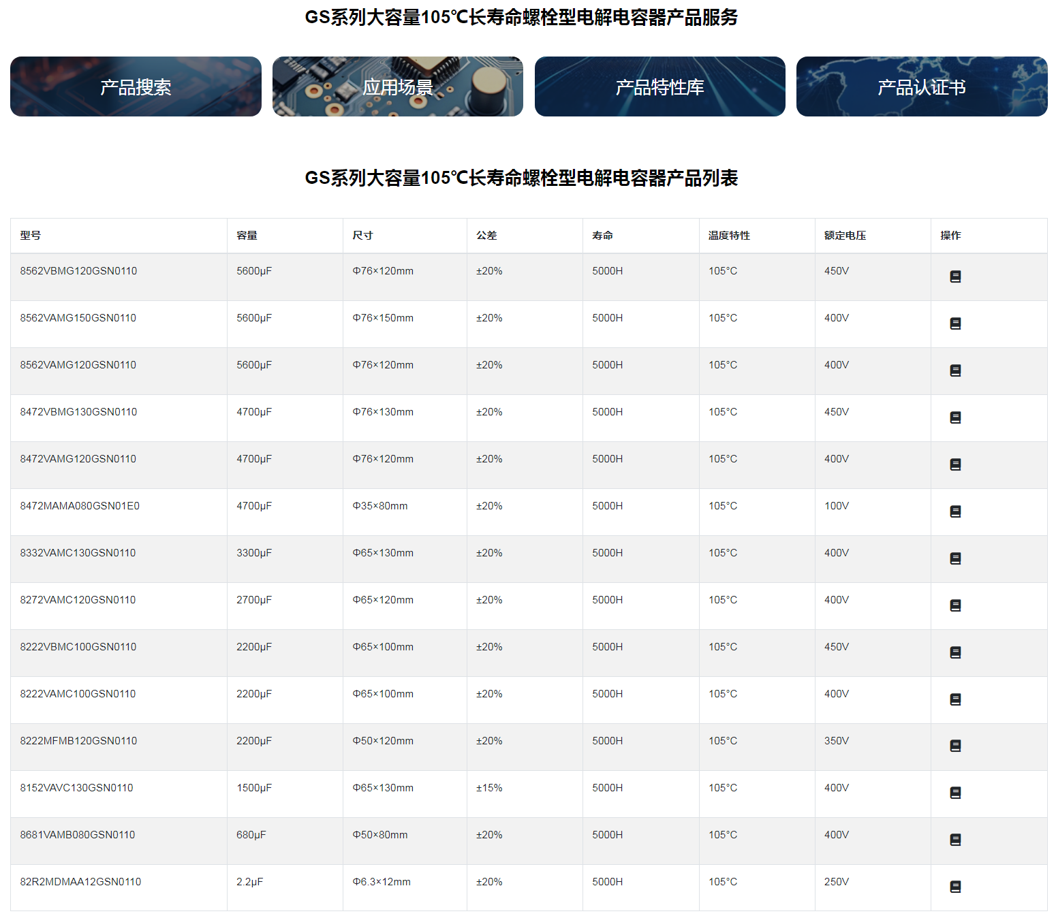Open datasheet icon for 82R2MDMAA12GSN0110

coord(955,887)
